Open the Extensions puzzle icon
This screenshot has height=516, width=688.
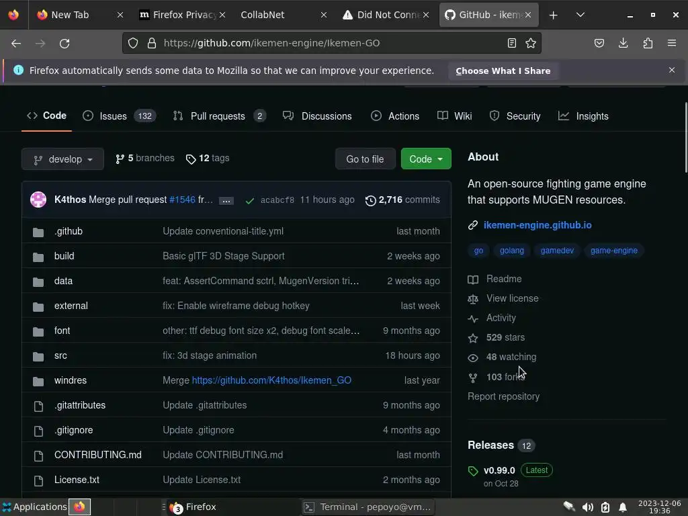tap(648, 43)
